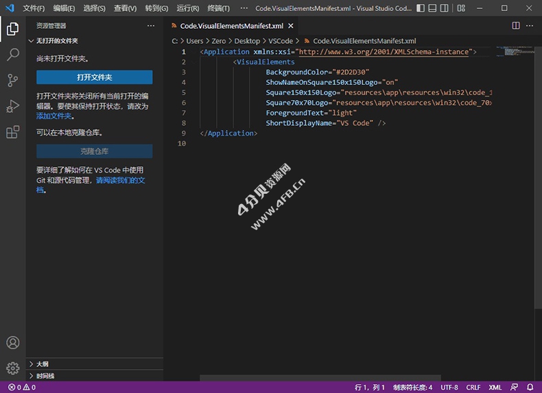
Task: Open the 选择(S) menu
Action: coord(95,8)
